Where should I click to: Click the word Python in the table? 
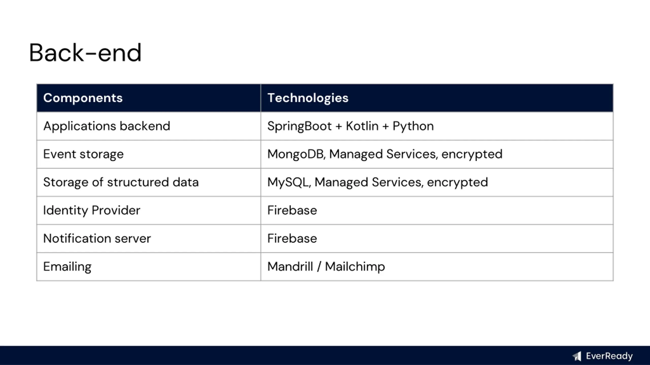tap(413, 126)
